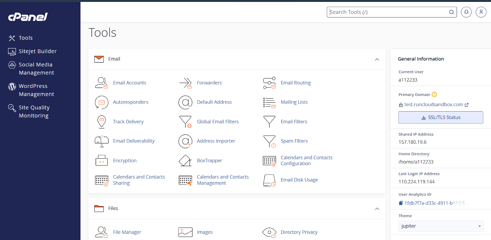Open the Autoresponders icon
The height and width of the screenshot is (240, 491).
click(102, 102)
